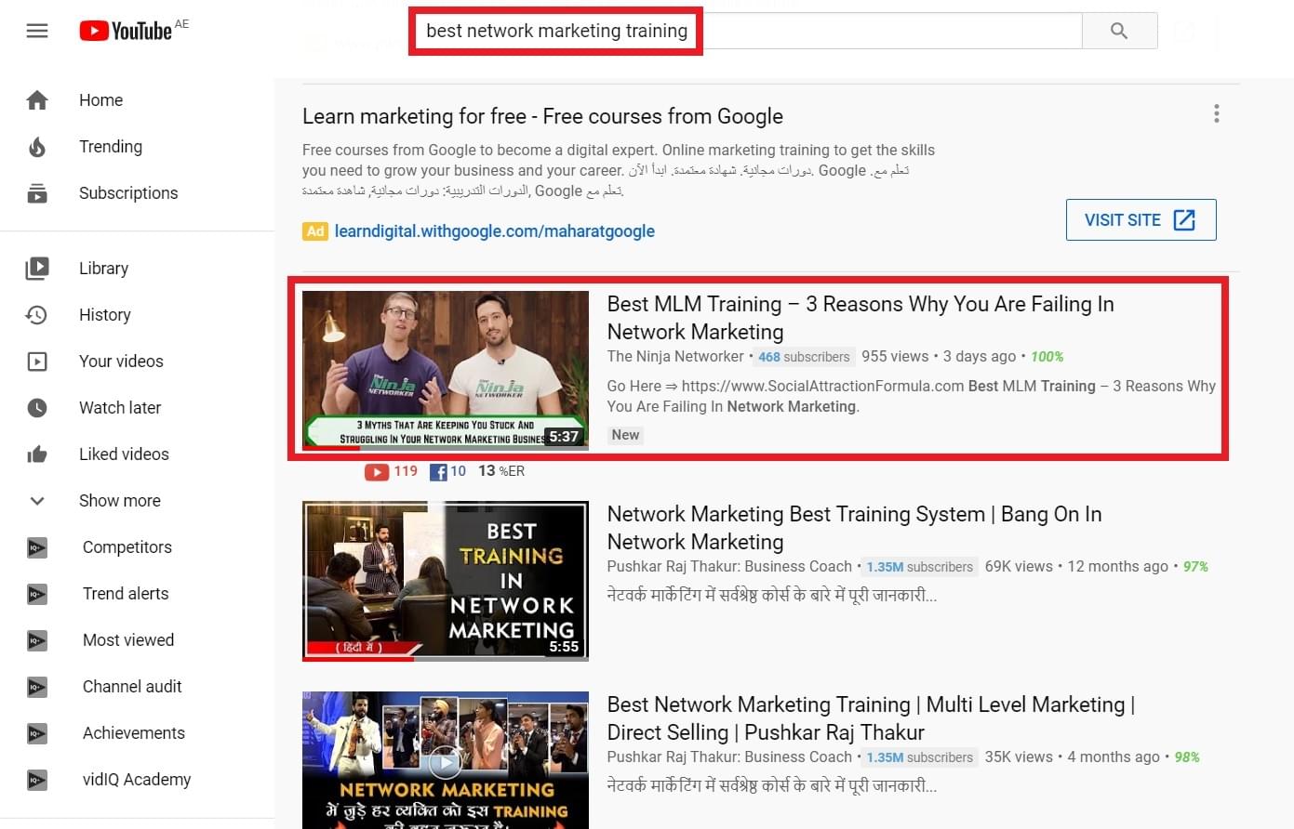Click the green 97% score

click(x=1195, y=567)
